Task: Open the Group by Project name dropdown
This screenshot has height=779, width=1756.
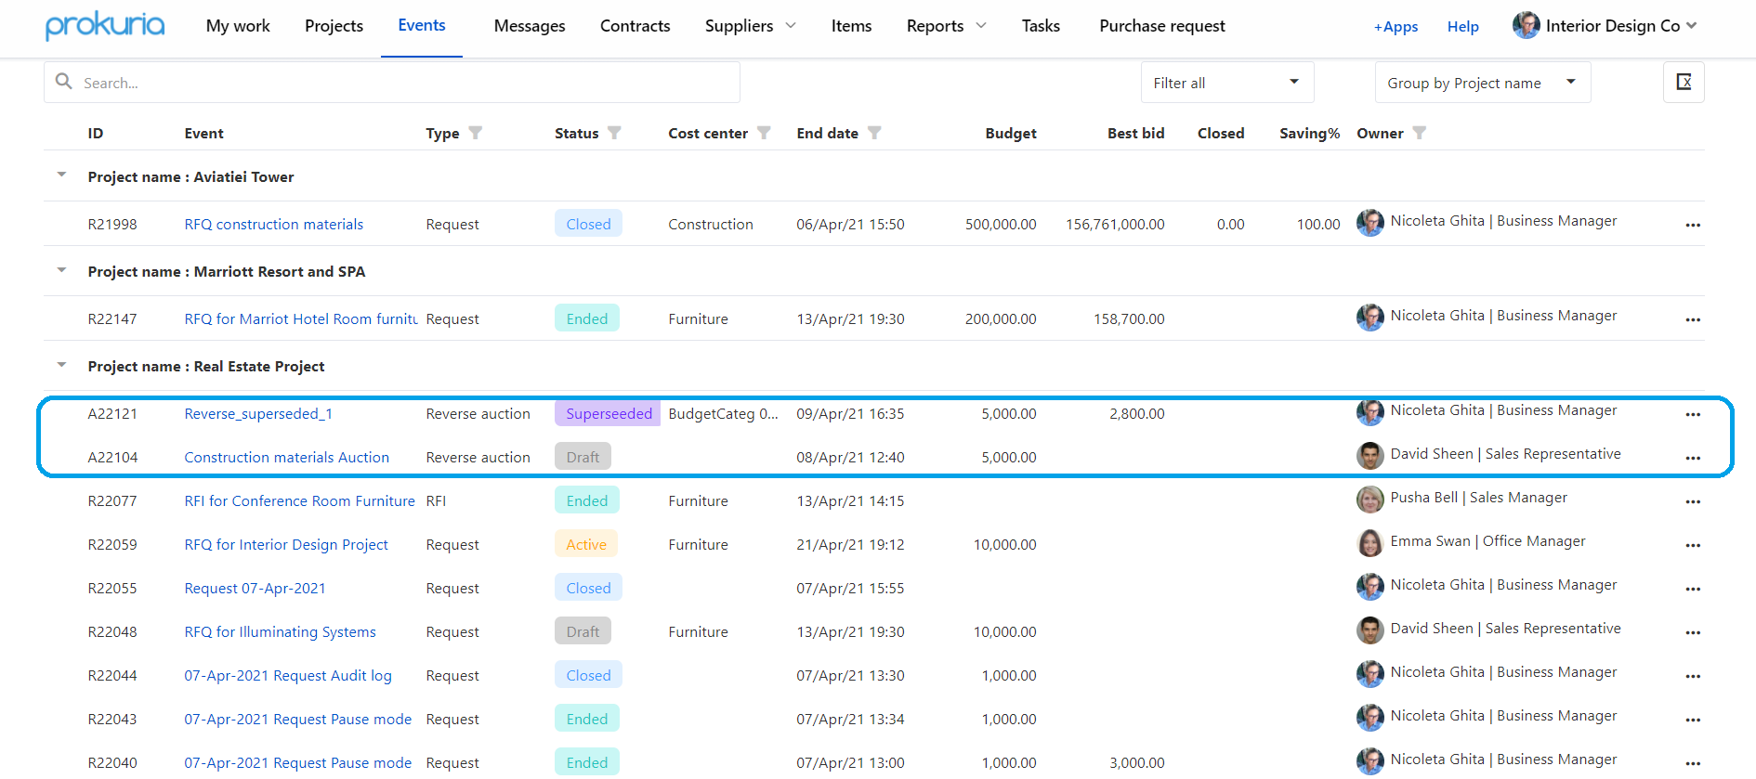Action: coord(1482,83)
